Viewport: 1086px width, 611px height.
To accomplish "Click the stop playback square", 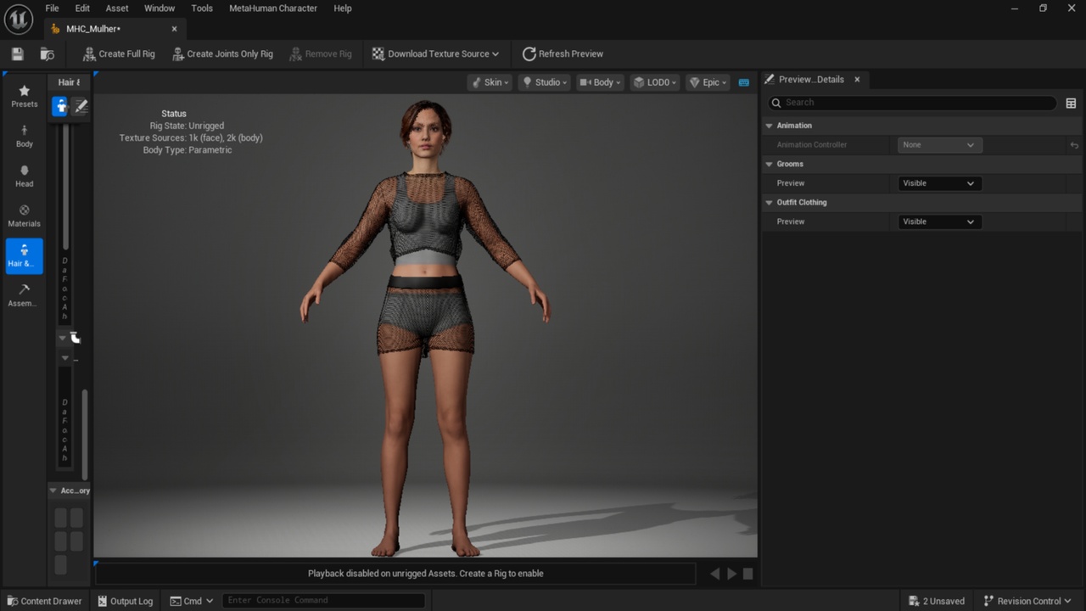I will (747, 574).
